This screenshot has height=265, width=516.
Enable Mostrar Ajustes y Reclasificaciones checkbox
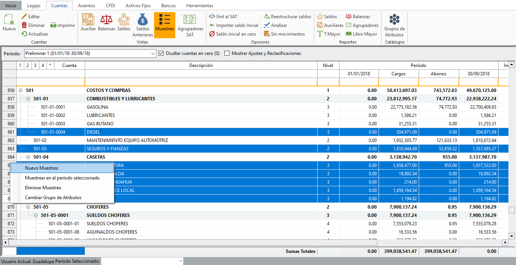tap(227, 53)
